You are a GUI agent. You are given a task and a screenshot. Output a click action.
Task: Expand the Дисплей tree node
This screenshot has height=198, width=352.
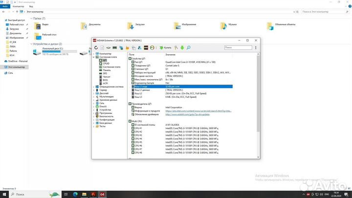click(93, 93)
